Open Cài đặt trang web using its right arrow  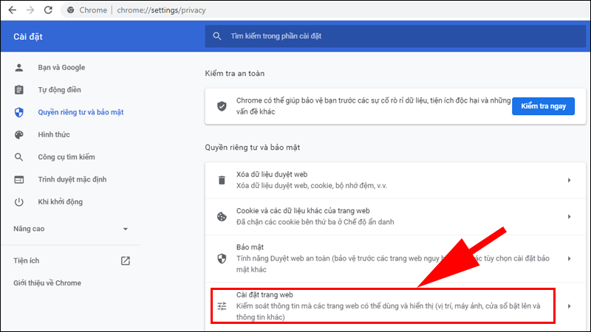[x=569, y=306]
